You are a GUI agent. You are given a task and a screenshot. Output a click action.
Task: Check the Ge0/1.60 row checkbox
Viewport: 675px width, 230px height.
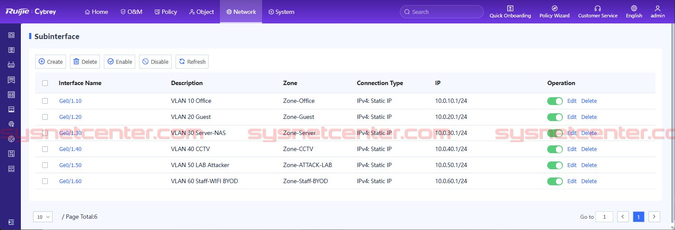45,181
